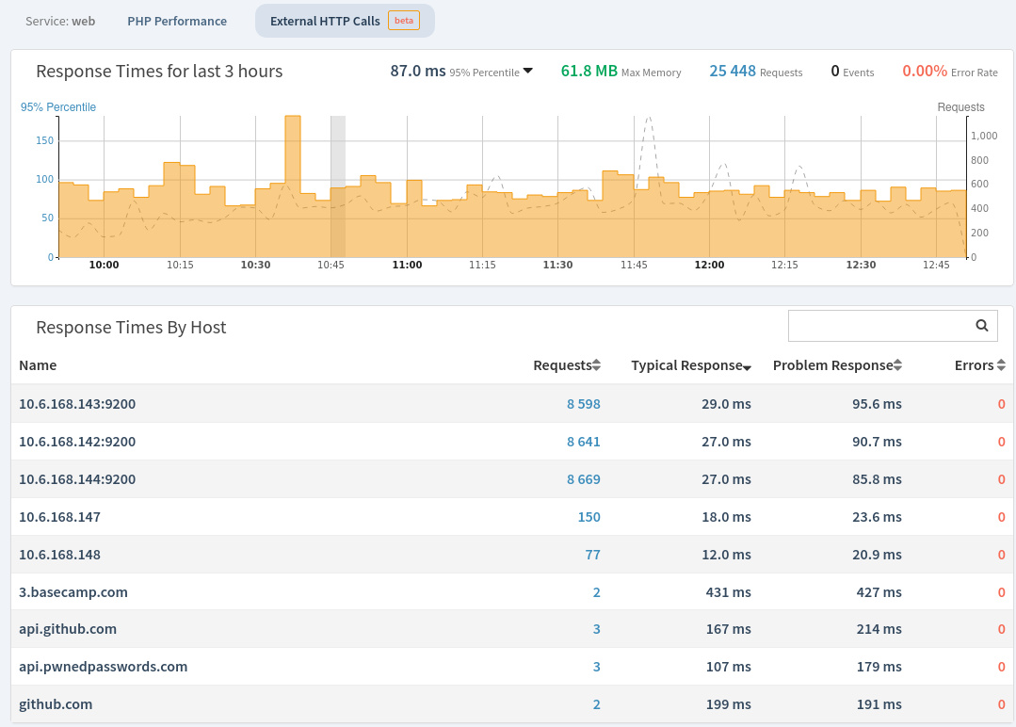
Task: Select the External HTTP Calls tab
Action: pyautogui.click(x=345, y=21)
